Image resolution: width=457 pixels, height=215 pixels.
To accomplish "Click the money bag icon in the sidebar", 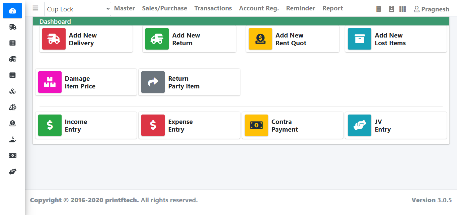I will tap(12, 123).
